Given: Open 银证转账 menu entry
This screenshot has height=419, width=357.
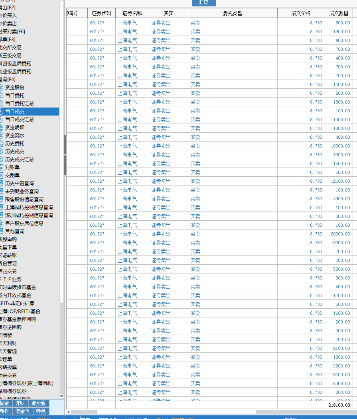Looking at the screenshot, I should coord(8,255).
